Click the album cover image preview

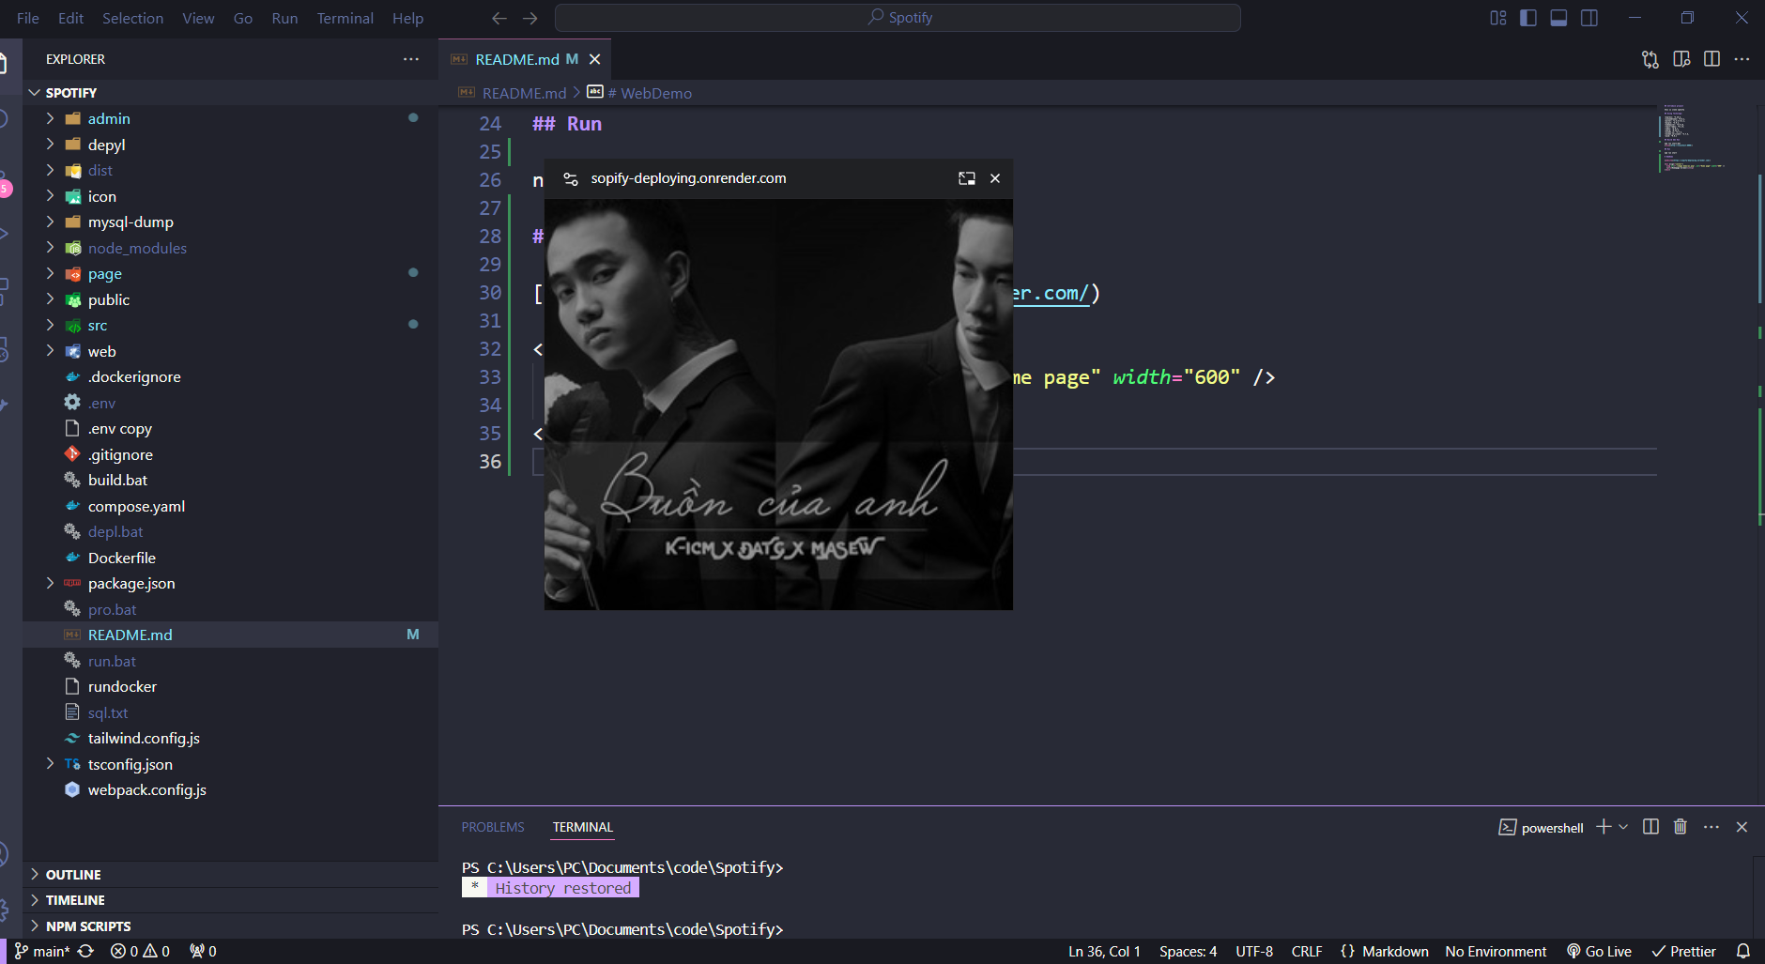click(x=778, y=405)
